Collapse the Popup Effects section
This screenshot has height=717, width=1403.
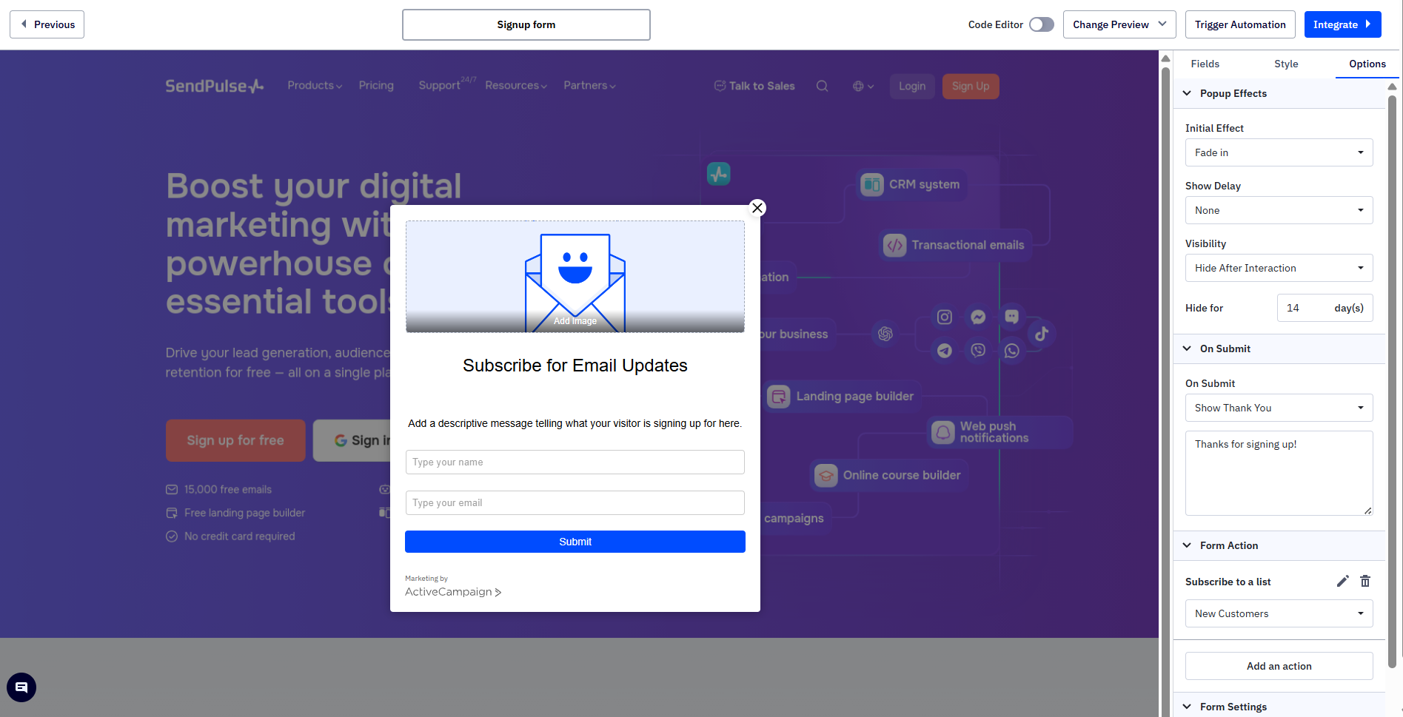[x=1187, y=93]
